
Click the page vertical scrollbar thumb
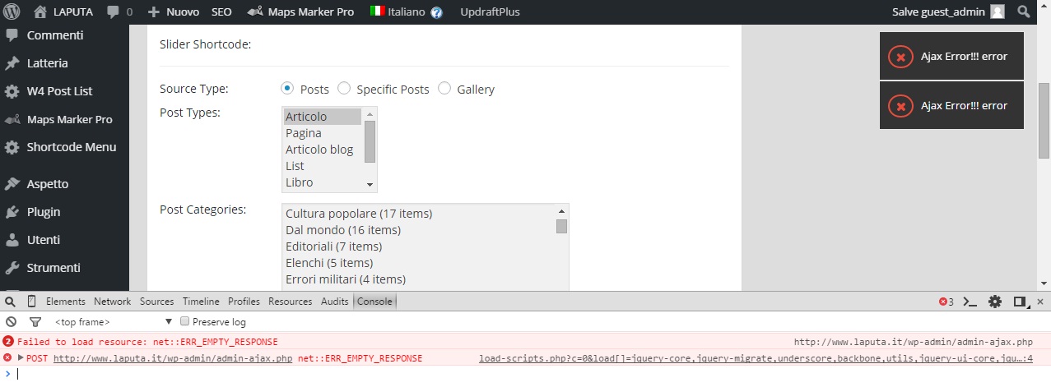pos(1044,120)
